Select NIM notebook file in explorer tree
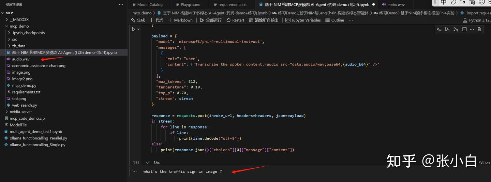The width and height of the screenshot is (491, 182). tap(64, 52)
